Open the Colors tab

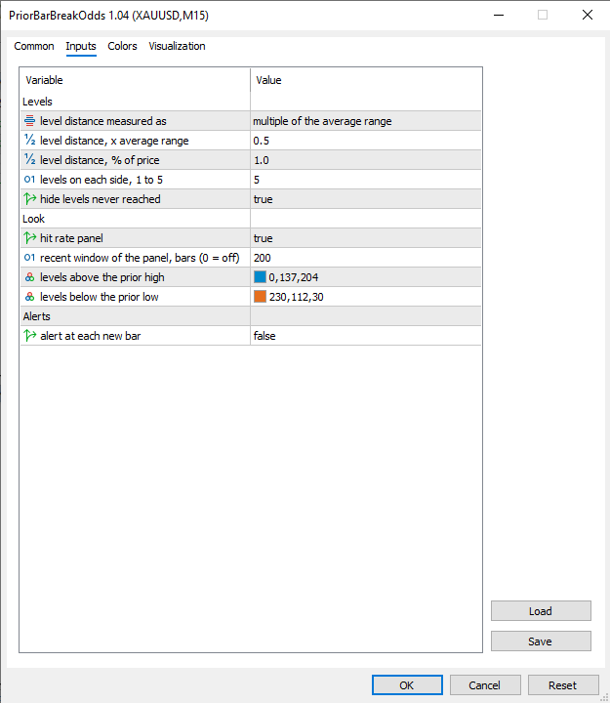coord(122,46)
